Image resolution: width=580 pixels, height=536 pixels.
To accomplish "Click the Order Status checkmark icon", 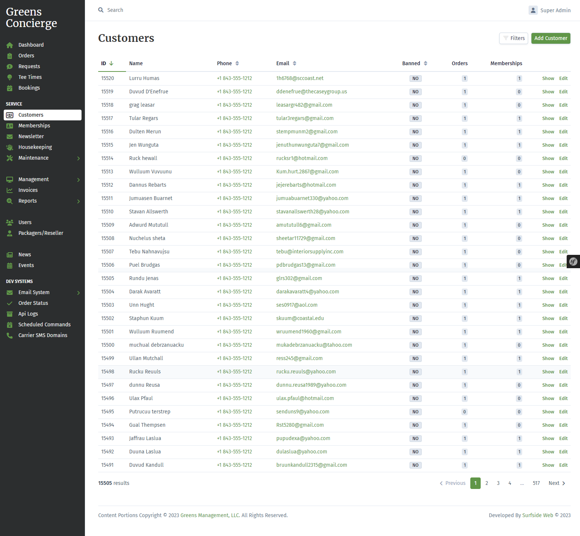I will click(x=10, y=303).
